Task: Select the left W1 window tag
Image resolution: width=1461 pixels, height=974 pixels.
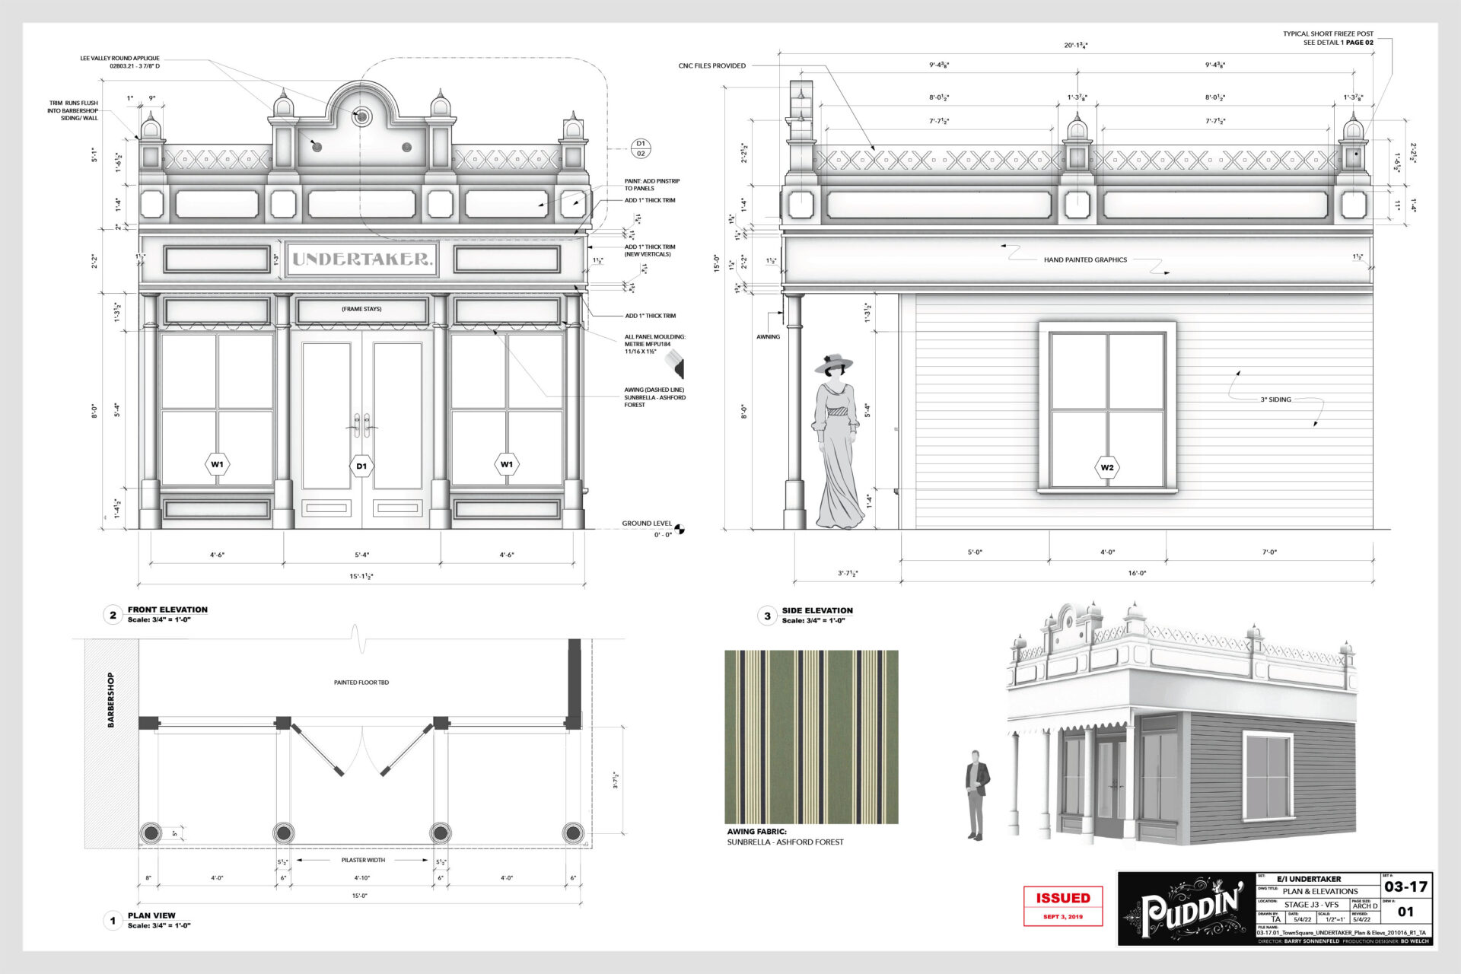Action: (x=218, y=464)
